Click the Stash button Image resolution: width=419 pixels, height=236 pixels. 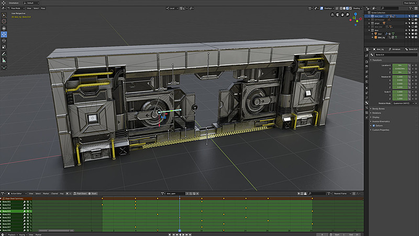click(93, 194)
